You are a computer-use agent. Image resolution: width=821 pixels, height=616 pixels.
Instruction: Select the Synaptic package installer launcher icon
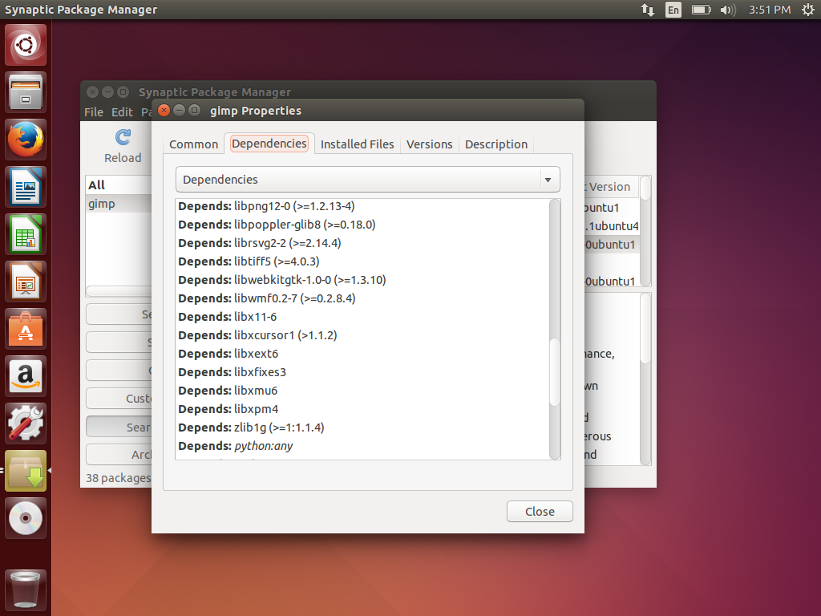coord(26,471)
